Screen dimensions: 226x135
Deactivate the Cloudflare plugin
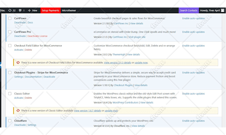(x=20, y=125)
